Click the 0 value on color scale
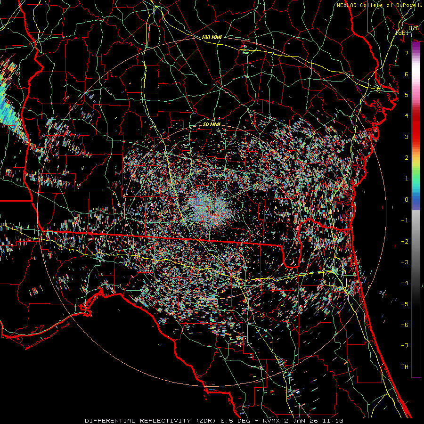This screenshot has width=424, height=424. [x=407, y=200]
